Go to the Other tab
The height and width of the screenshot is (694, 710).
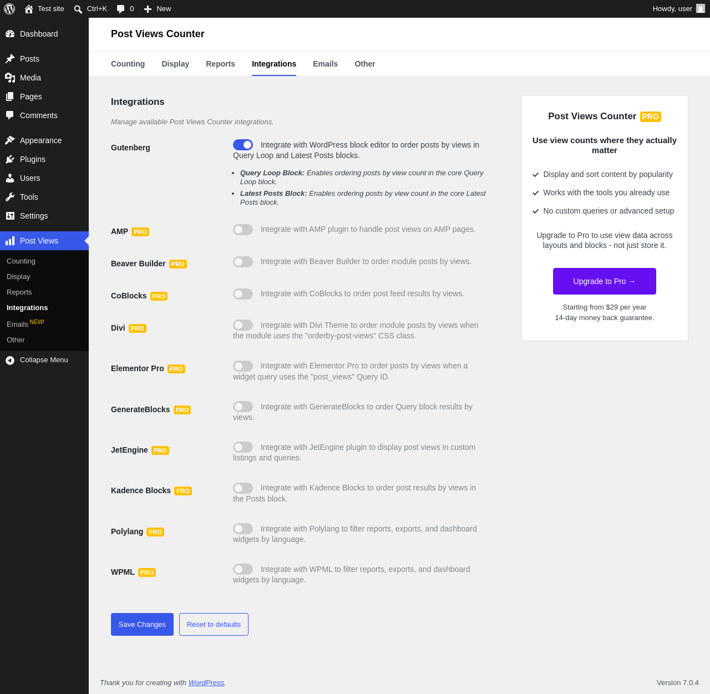365,64
